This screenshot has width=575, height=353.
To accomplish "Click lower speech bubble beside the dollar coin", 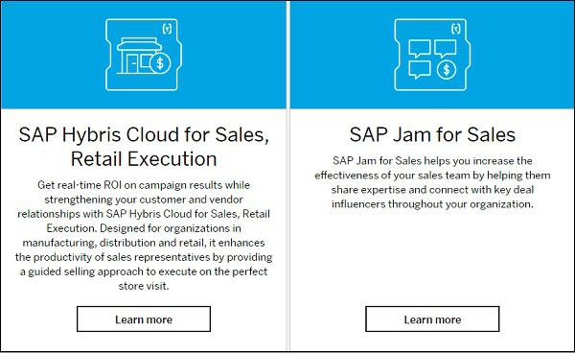I will pos(420,70).
